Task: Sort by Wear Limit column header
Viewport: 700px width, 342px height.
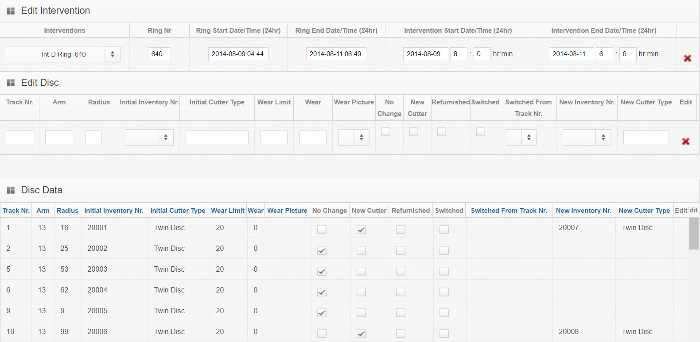Action: [x=228, y=211]
